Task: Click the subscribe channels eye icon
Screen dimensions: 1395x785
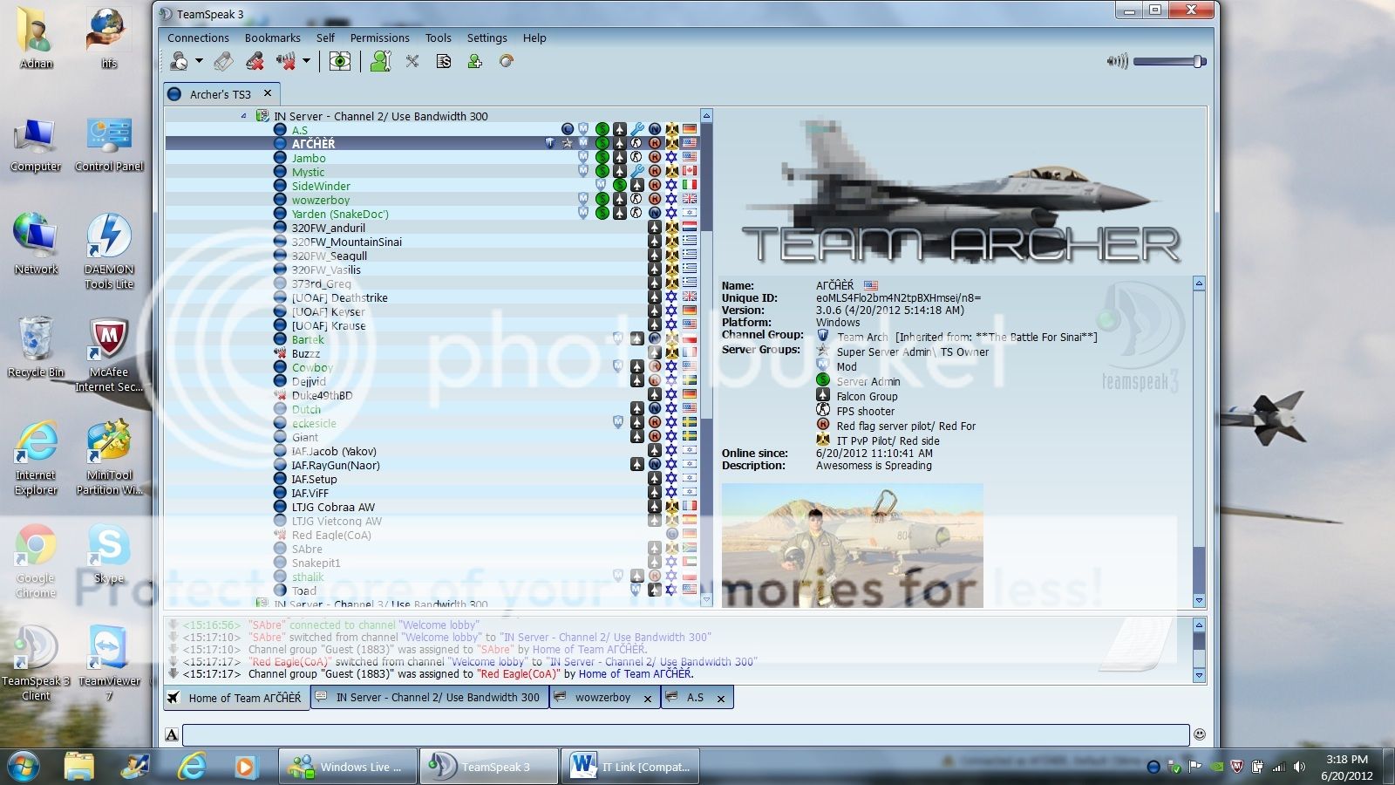Action: (x=340, y=61)
